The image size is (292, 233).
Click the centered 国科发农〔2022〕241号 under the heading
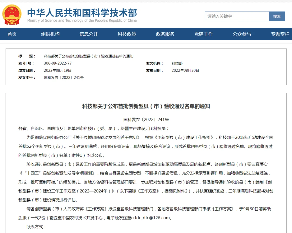coord(146,120)
